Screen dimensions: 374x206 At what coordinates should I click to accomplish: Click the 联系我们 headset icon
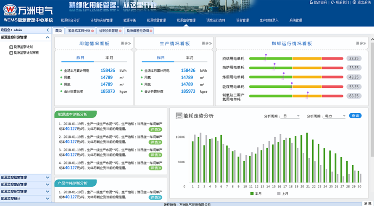[332, 3]
